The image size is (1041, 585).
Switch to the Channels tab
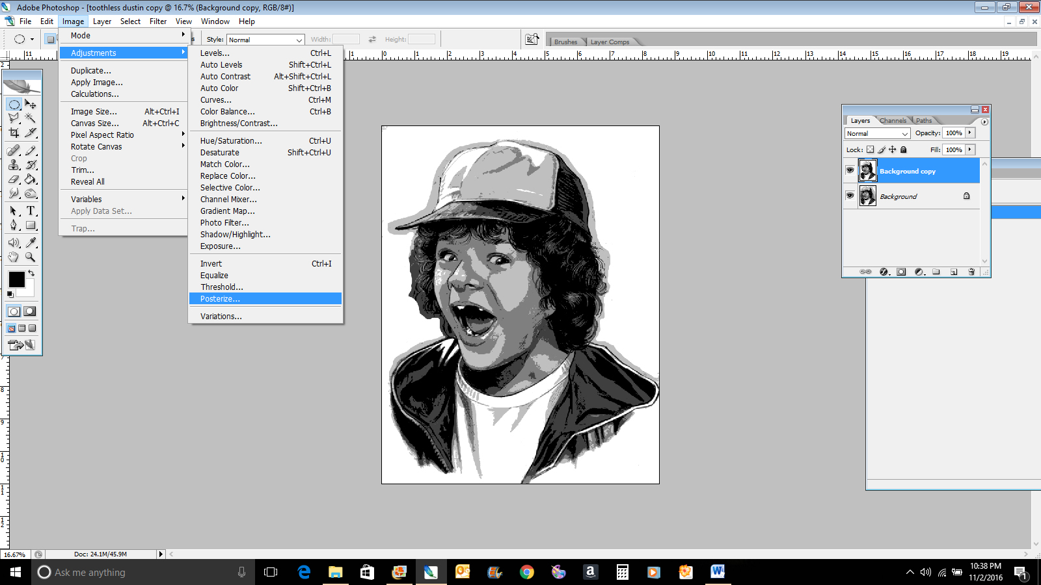893,121
